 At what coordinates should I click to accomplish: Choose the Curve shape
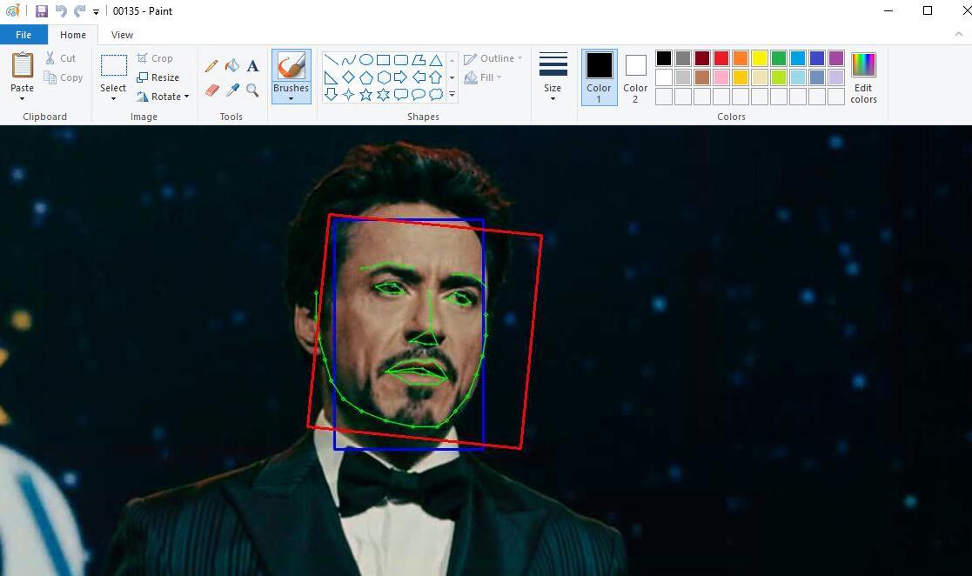(x=349, y=60)
